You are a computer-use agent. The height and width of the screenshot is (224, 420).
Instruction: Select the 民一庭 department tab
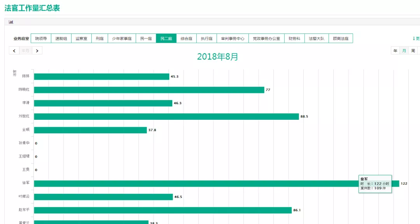146,38
